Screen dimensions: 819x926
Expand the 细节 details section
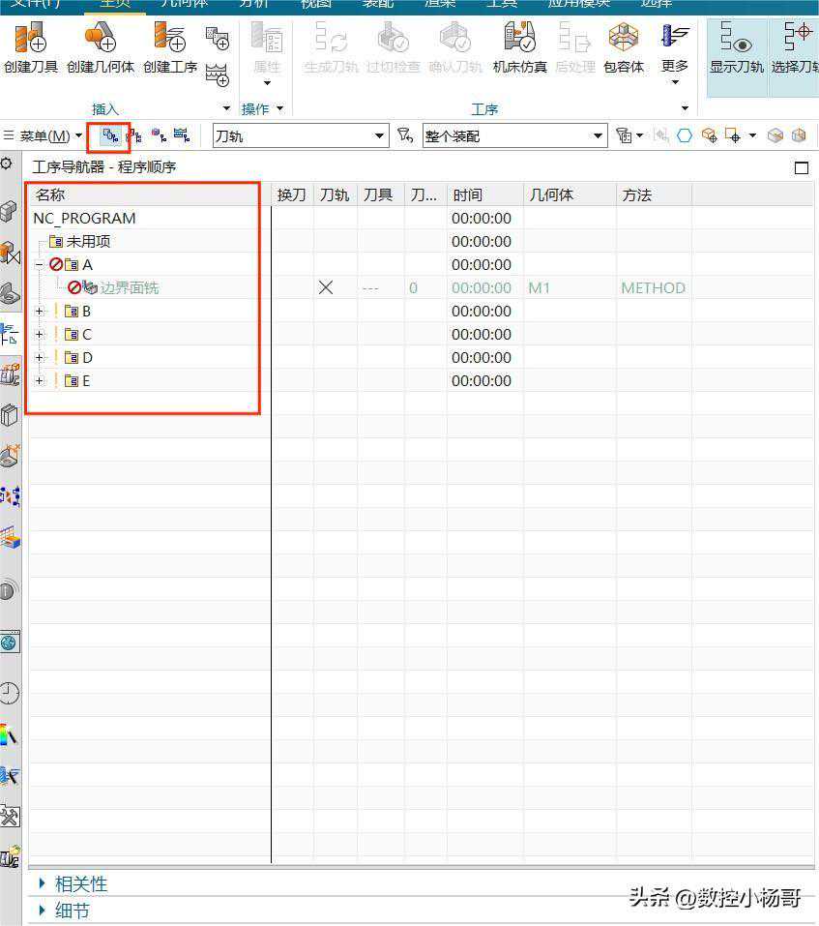point(43,911)
